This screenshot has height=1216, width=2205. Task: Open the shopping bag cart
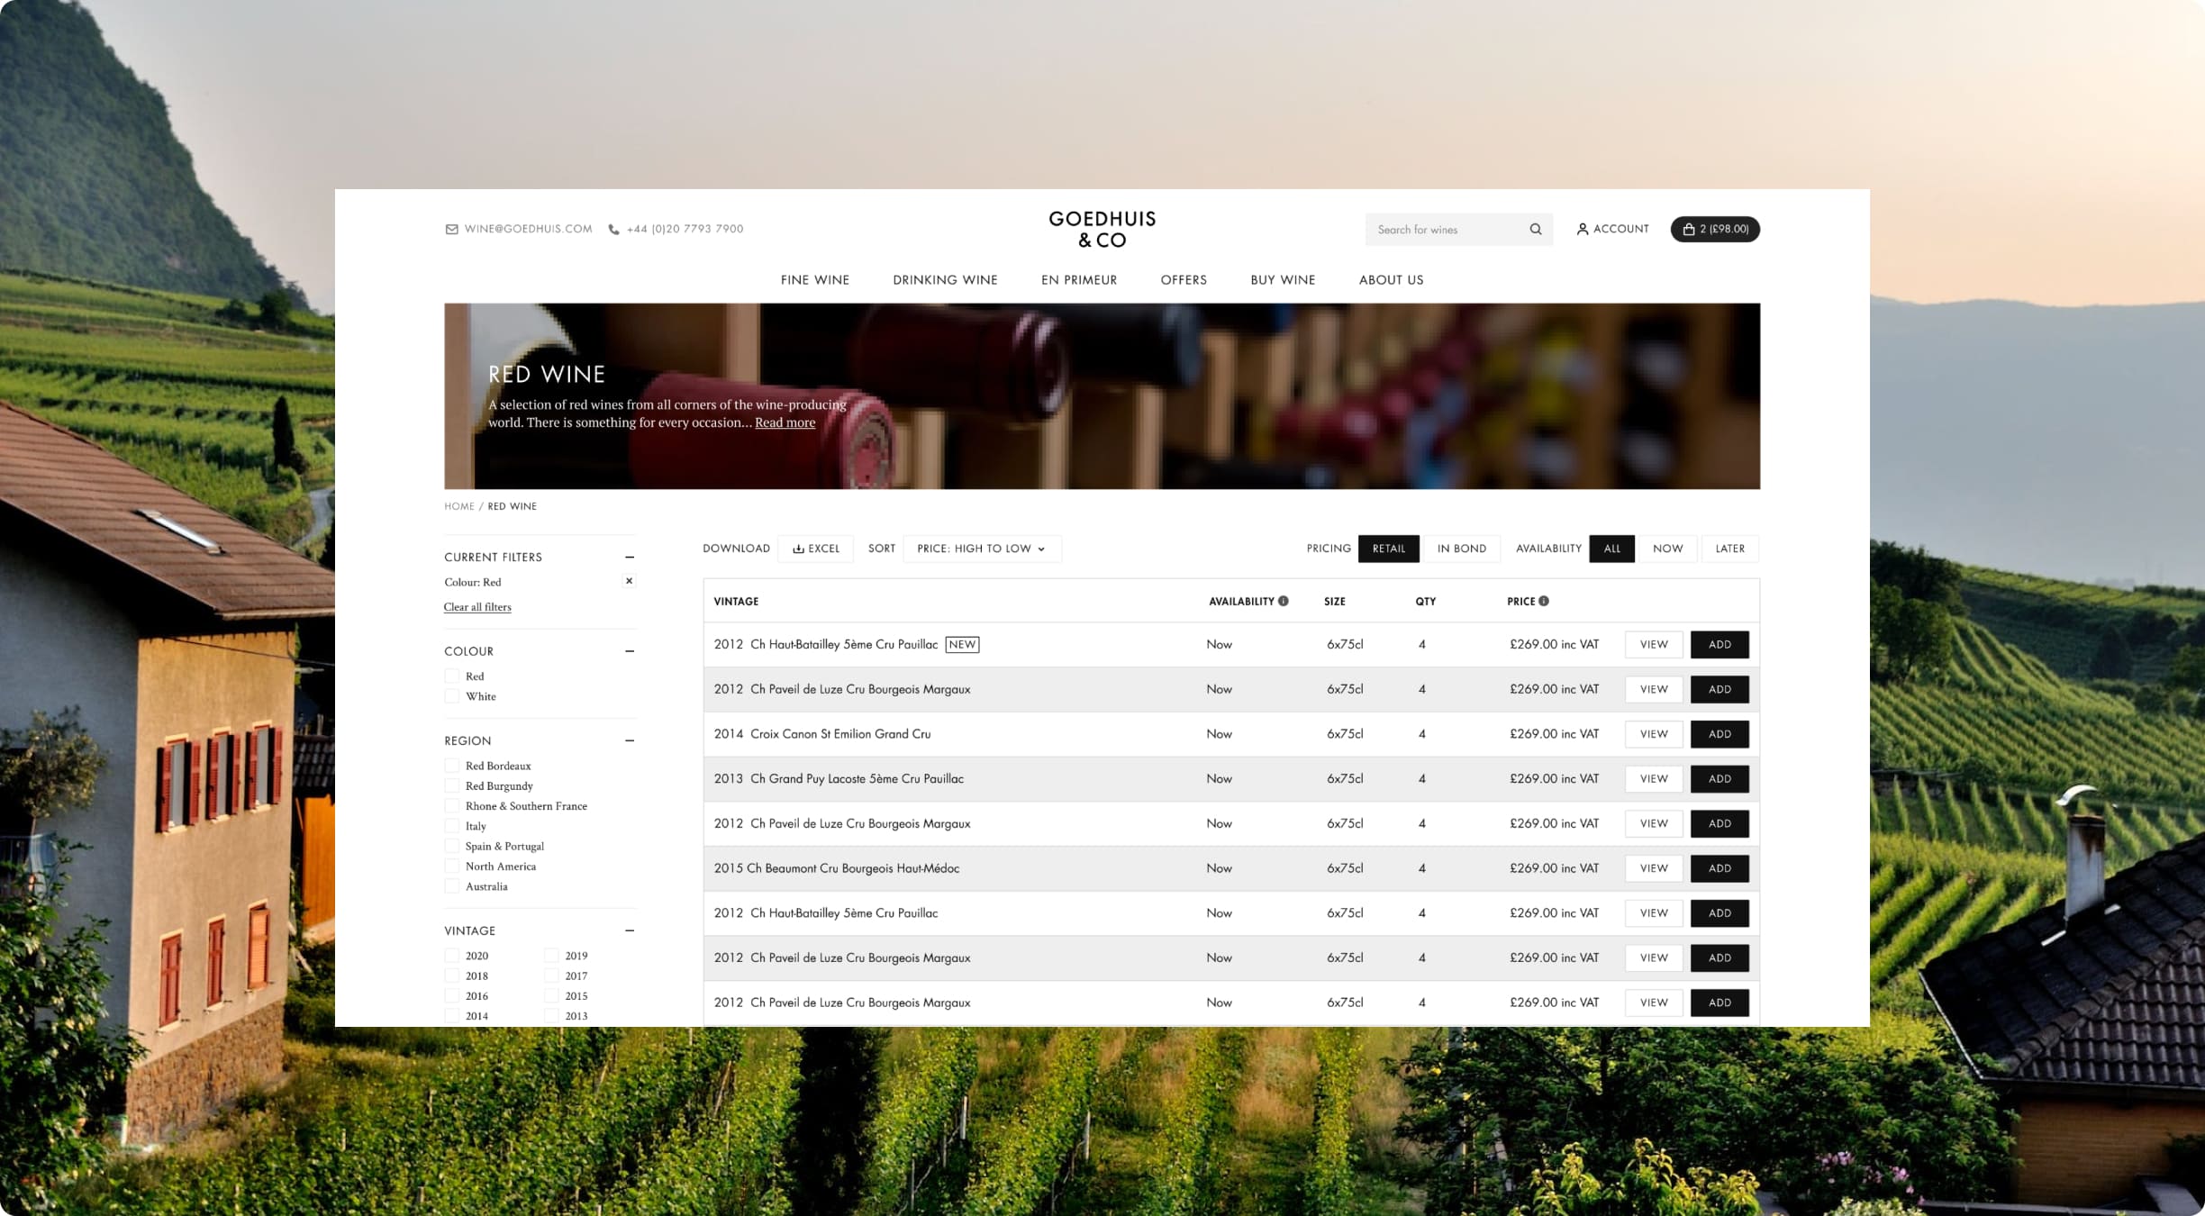[x=1714, y=230]
